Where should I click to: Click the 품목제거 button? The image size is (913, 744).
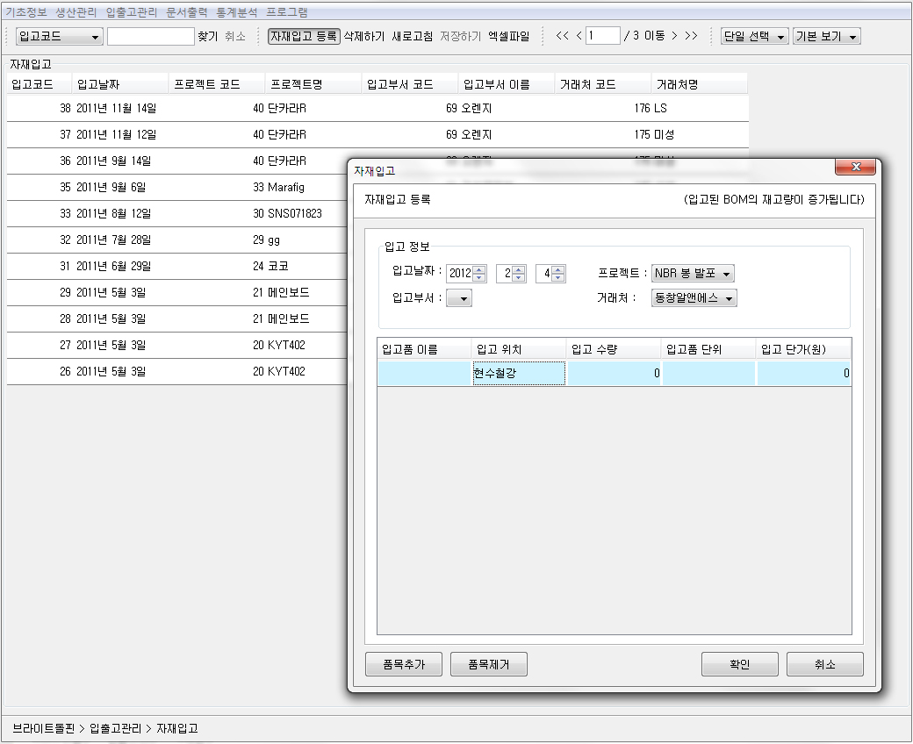[x=489, y=664]
